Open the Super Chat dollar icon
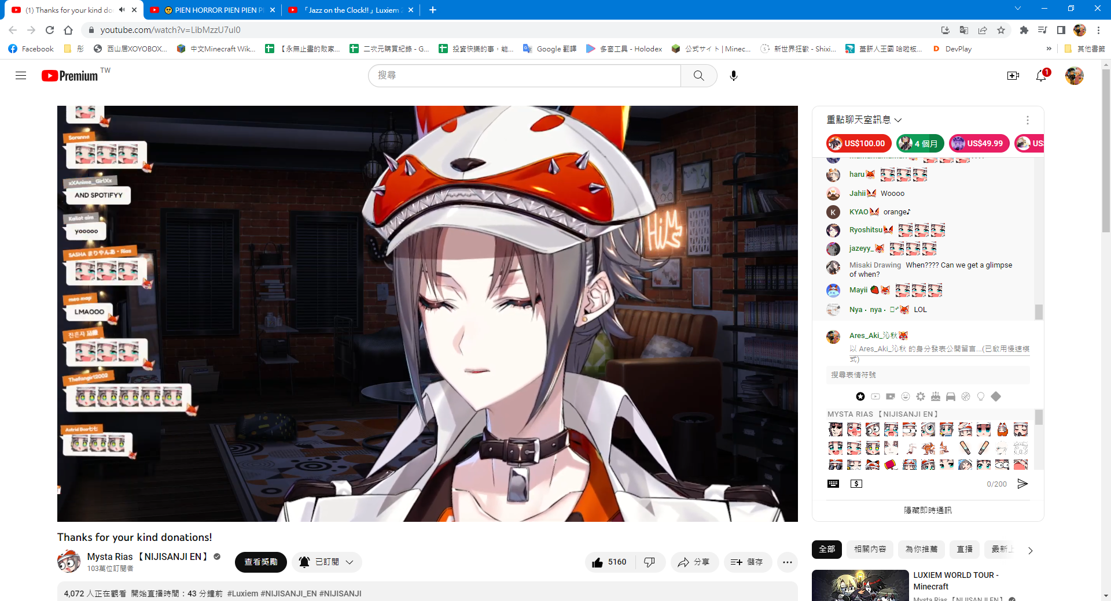1111x601 pixels. coord(856,484)
